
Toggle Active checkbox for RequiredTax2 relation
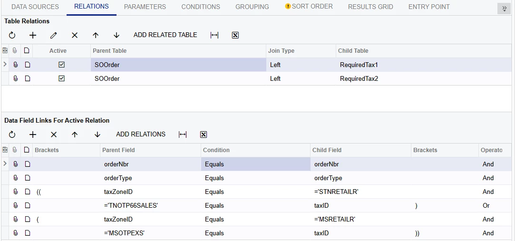click(61, 78)
